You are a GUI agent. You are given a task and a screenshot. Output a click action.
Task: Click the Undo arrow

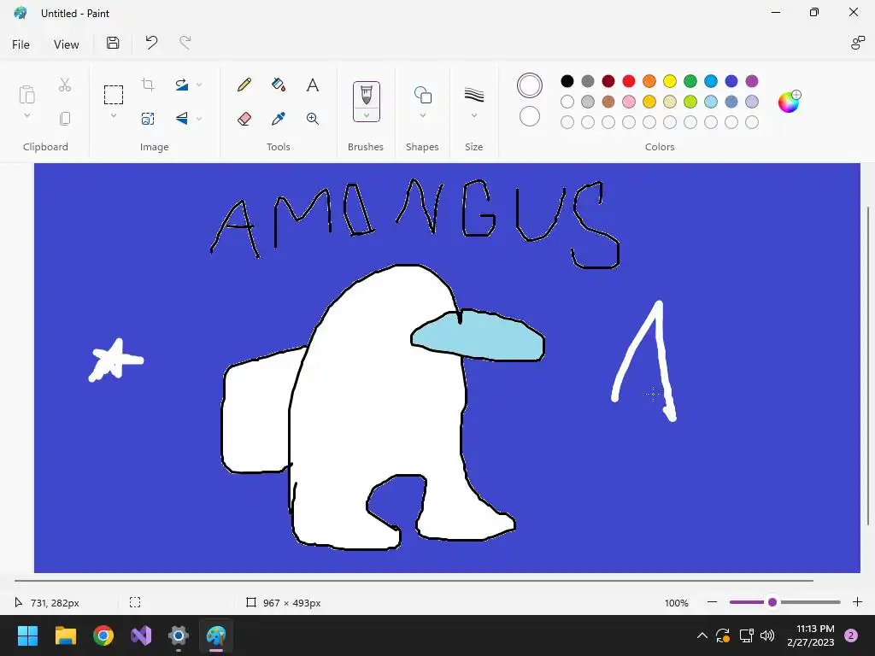[x=151, y=43]
